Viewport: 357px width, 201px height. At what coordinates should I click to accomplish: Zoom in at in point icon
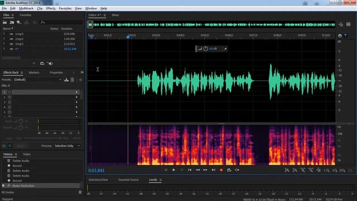point(327,170)
